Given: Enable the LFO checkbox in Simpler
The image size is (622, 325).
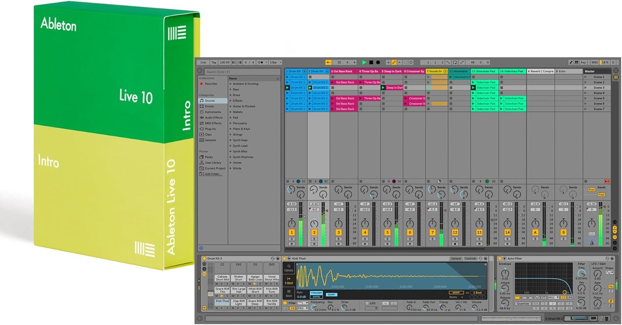Looking at the screenshot, I should point(367,303).
